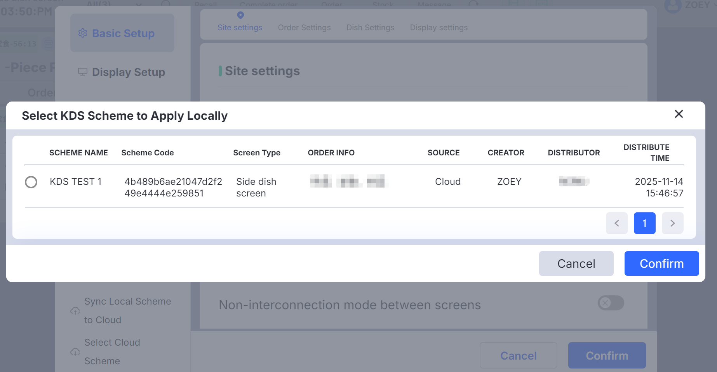Cancel the KDS scheme selection dialog

(x=576, y=263)
